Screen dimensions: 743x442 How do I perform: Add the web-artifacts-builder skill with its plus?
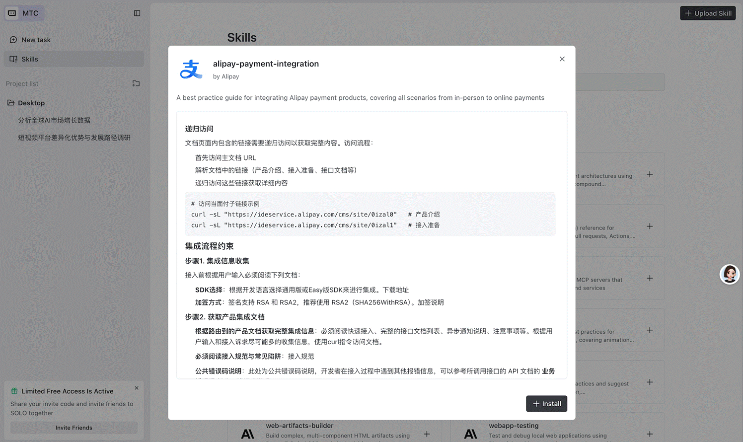427,434
